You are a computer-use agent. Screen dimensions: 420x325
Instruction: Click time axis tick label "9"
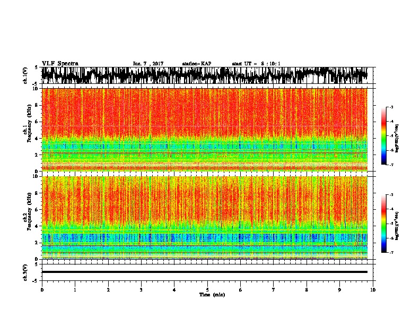(339, 290)
